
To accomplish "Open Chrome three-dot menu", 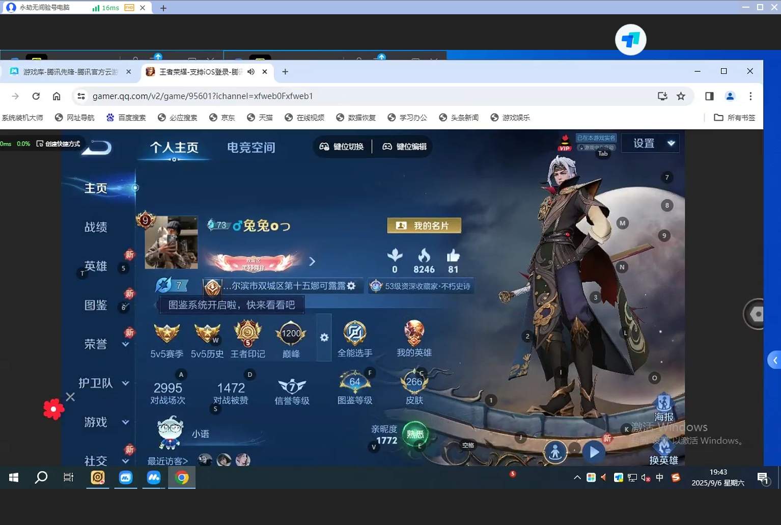I will [x=750, y=96].
